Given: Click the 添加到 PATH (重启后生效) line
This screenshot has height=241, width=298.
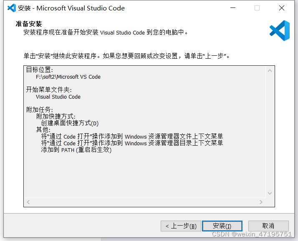Looking at the screenshot, I should [x=76, y=150].
